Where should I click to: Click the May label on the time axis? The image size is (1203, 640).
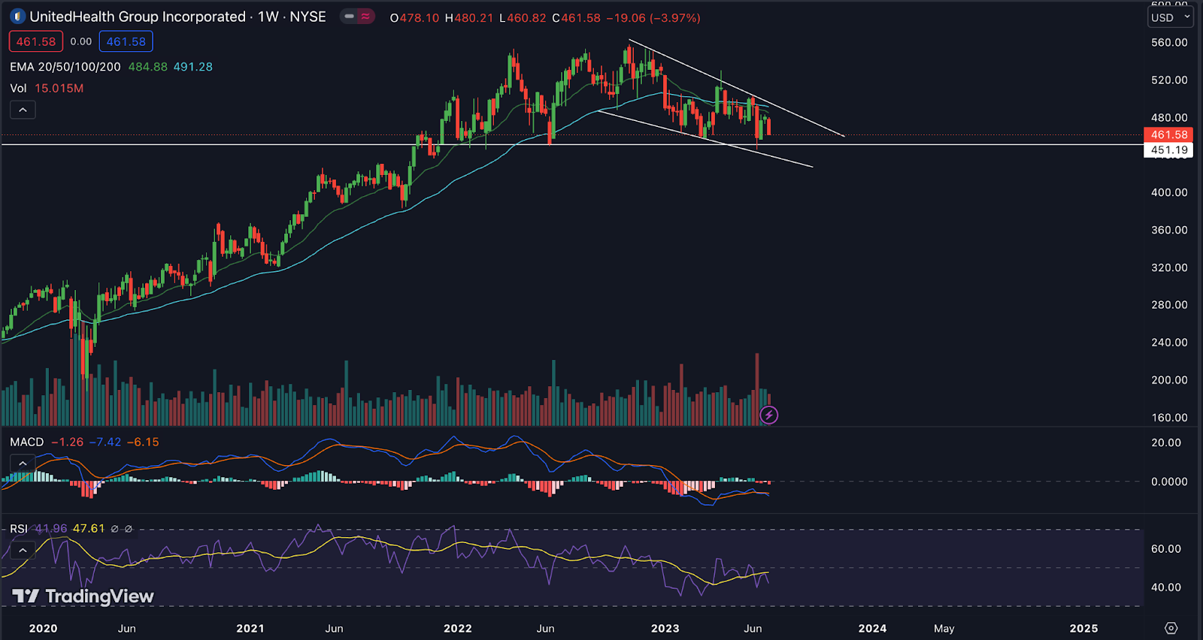(944, 628)
